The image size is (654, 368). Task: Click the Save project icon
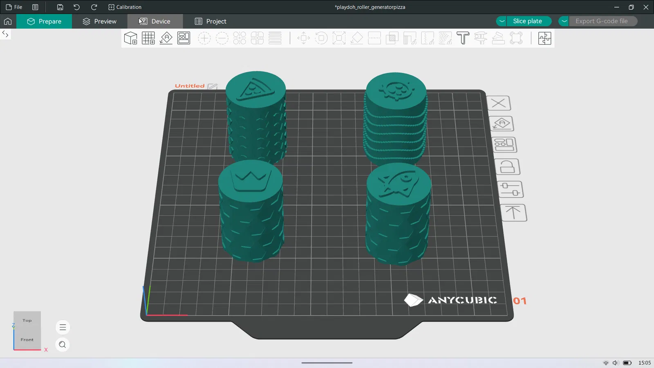click(x=60, y=7)
